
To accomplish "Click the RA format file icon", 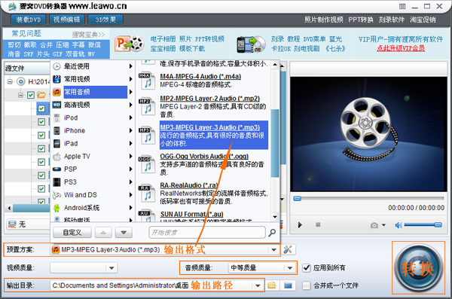I will 147,193.
